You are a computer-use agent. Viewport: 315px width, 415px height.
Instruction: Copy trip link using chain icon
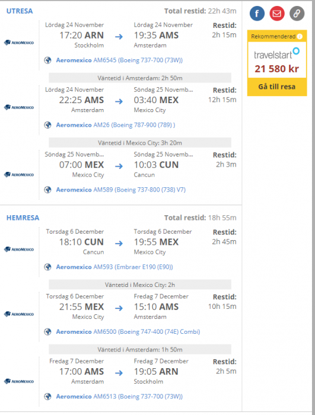click(x=297, y=14)
